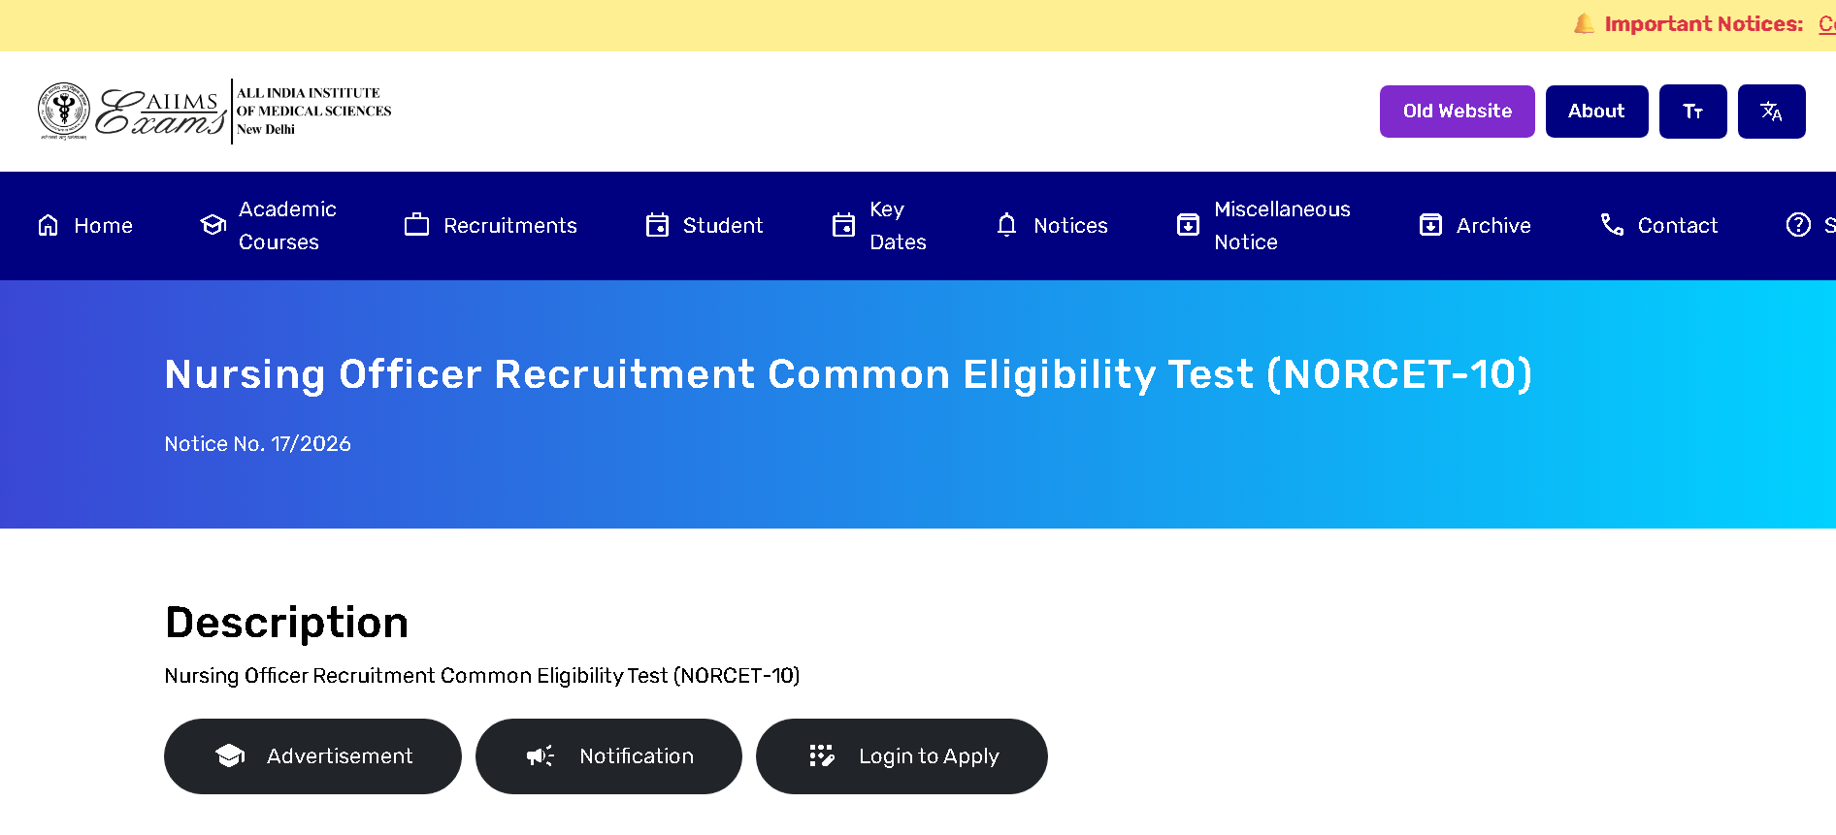Click the Contact phone icon
Screen dimensions: 1836x835
click(1612, 226)
